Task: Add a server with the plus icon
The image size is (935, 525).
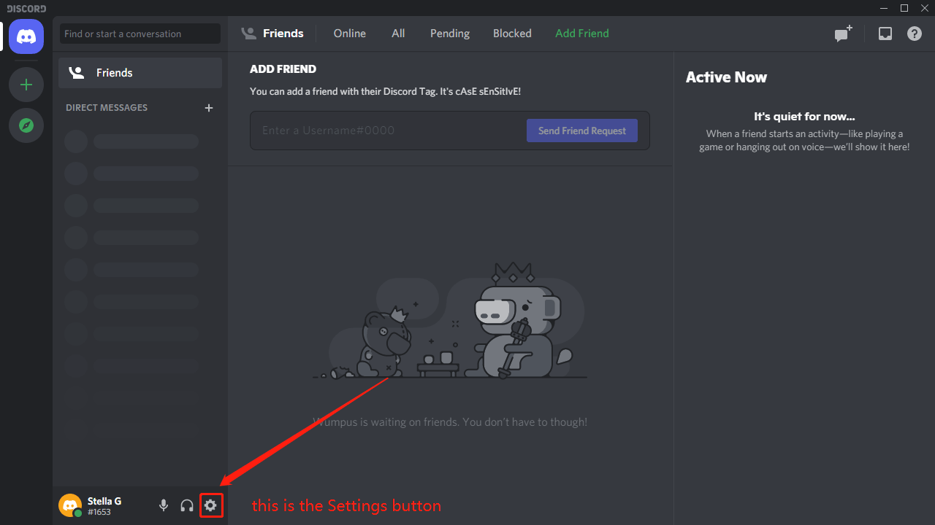Action: pos(26,85)
